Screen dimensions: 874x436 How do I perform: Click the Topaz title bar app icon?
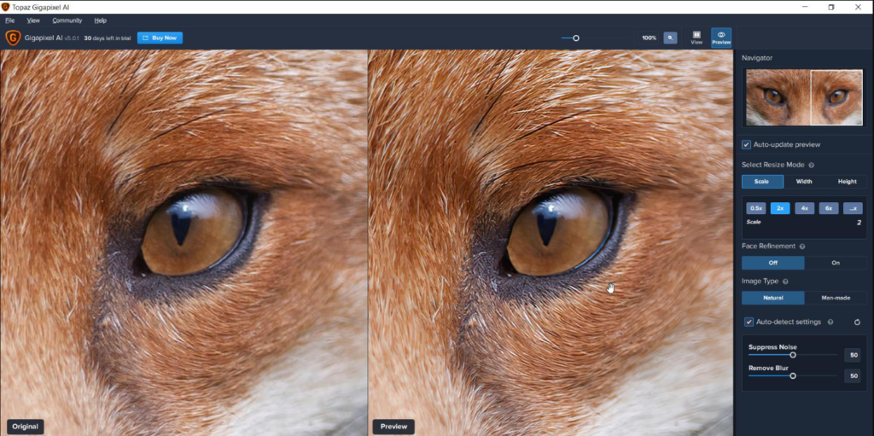6,7
